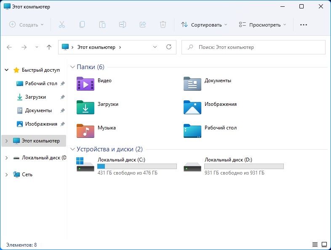331x250 pixels.
Task: Click the pin icon next to sidebar Документы
Action: point(62,110)
